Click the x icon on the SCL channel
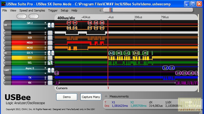The height and width of the screenshot is (114, 204). 45,62
